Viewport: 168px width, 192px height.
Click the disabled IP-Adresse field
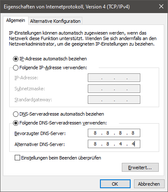(x=114, y=78)
